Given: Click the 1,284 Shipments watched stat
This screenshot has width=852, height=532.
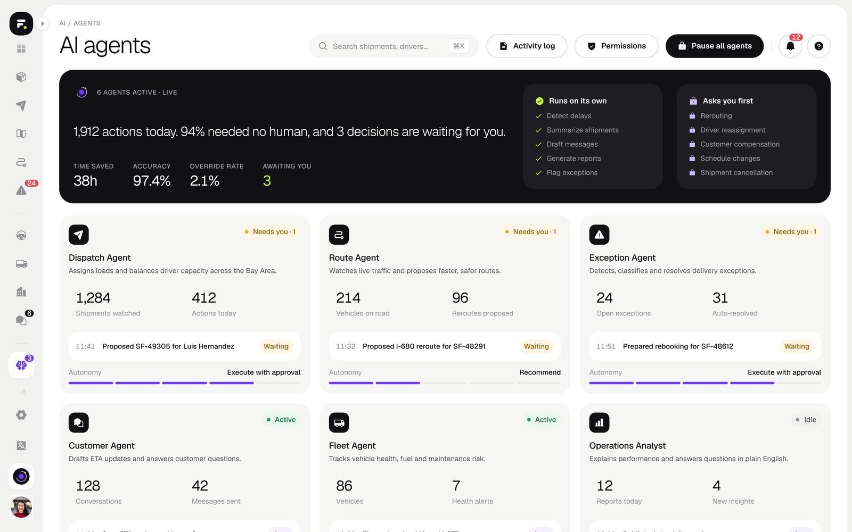Looking at the screenshot, I should point(108,304).
